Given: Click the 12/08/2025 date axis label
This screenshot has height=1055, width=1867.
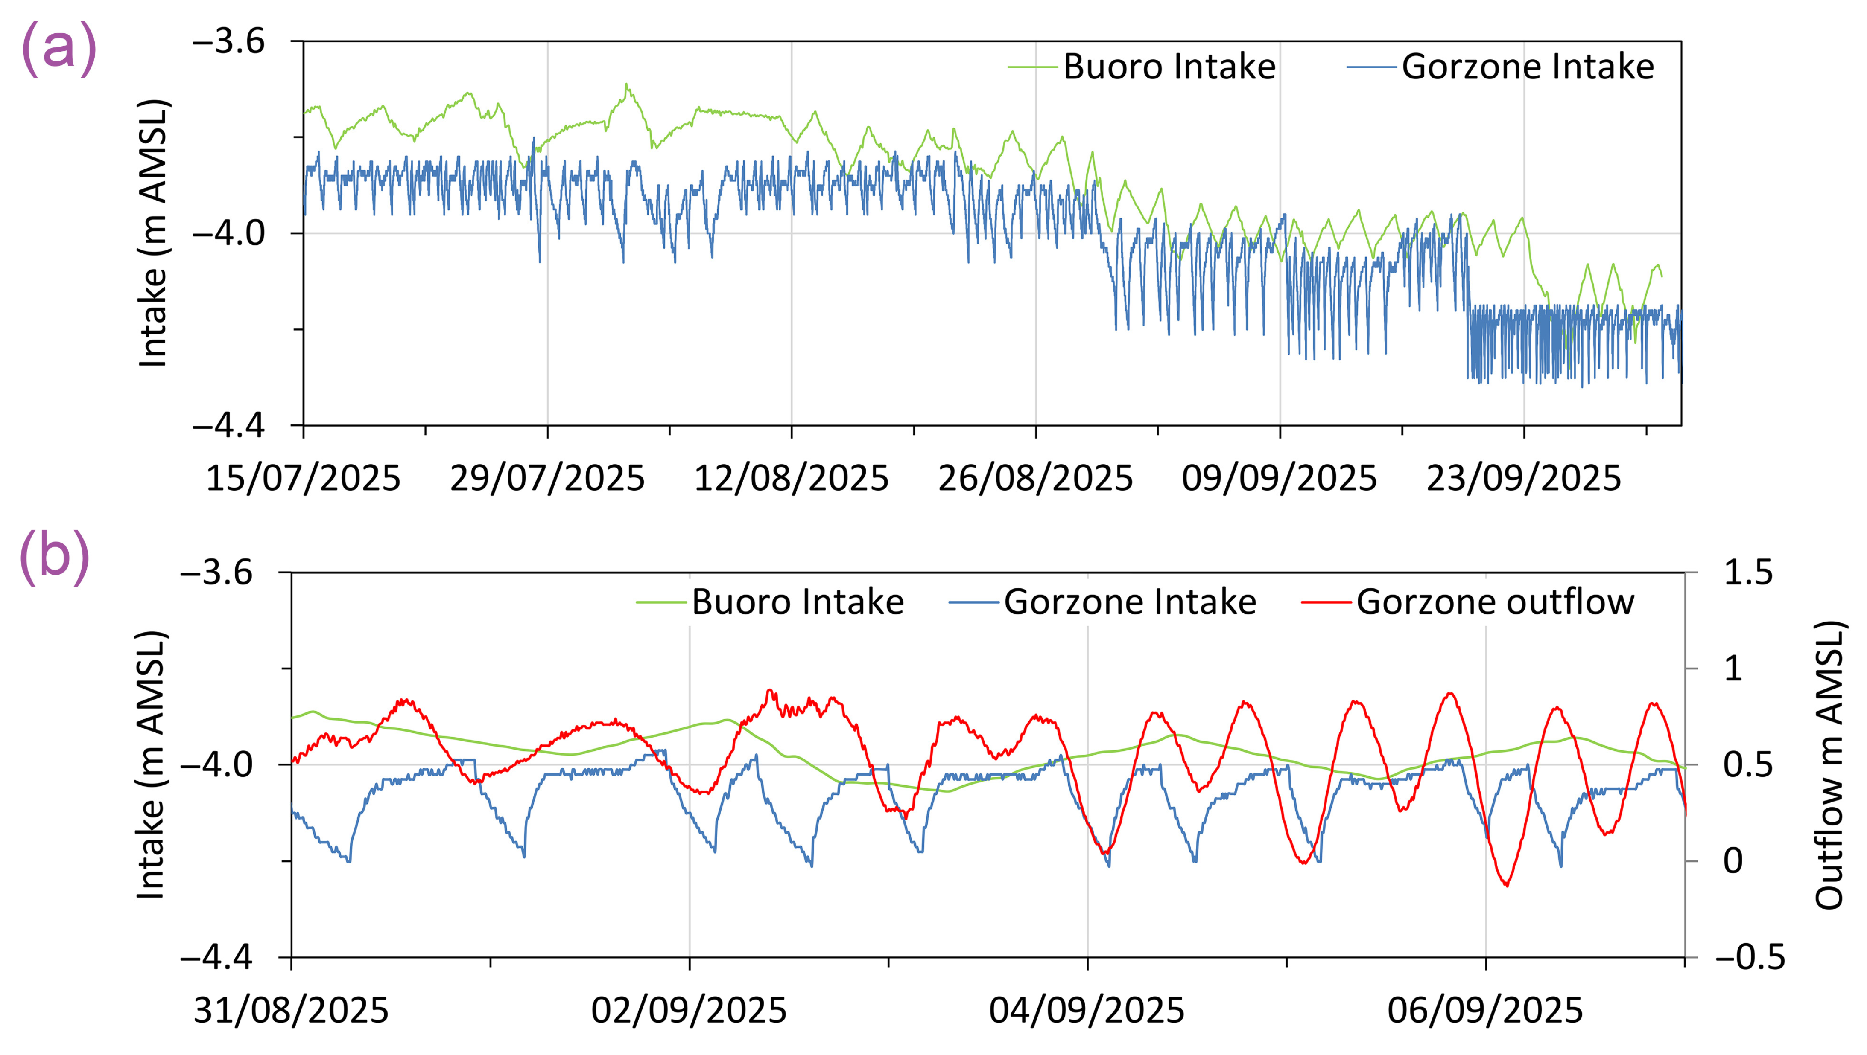Looking at the screenshot, I should pos(791,479).
